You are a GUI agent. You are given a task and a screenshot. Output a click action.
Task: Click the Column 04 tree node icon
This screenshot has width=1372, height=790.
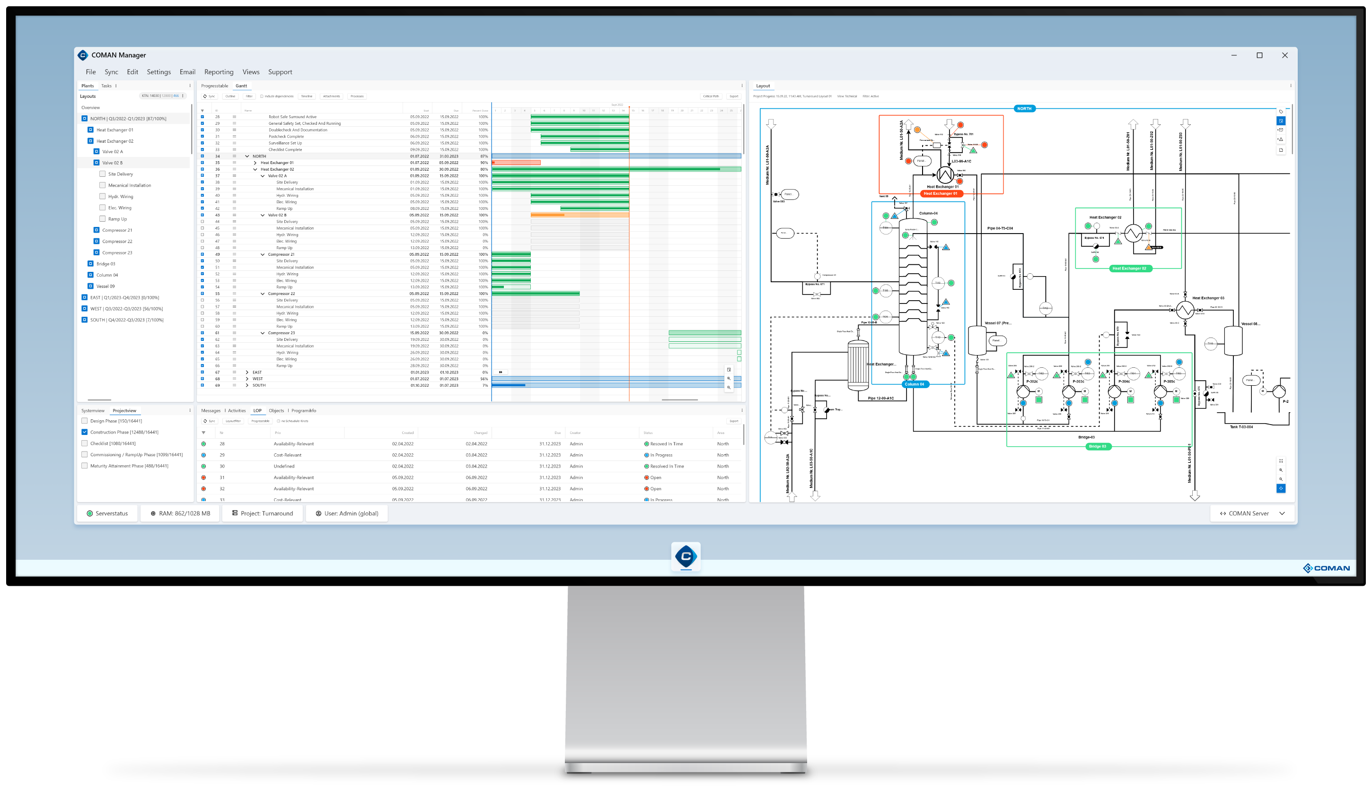tap(90, 275)
